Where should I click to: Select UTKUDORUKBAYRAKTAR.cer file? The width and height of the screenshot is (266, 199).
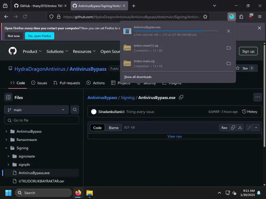(x=41, y=181)
